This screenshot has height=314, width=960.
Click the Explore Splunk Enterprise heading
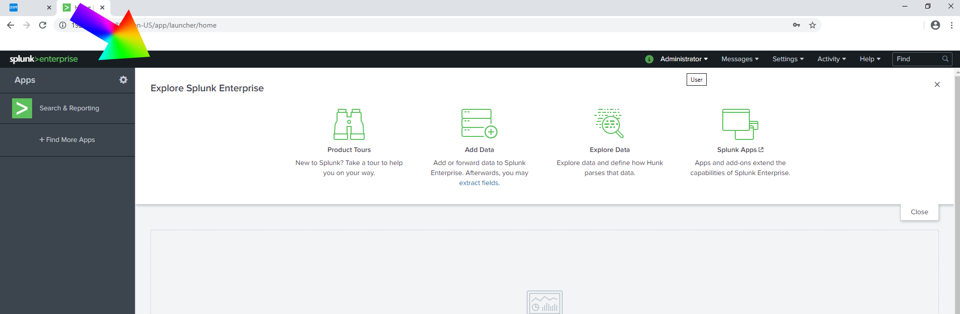(x=207, y=88)
